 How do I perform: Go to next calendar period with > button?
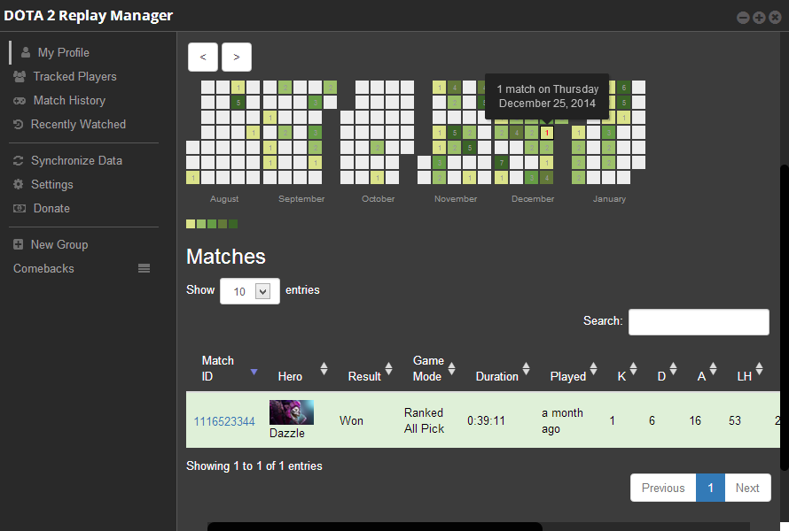click(237, 57)
